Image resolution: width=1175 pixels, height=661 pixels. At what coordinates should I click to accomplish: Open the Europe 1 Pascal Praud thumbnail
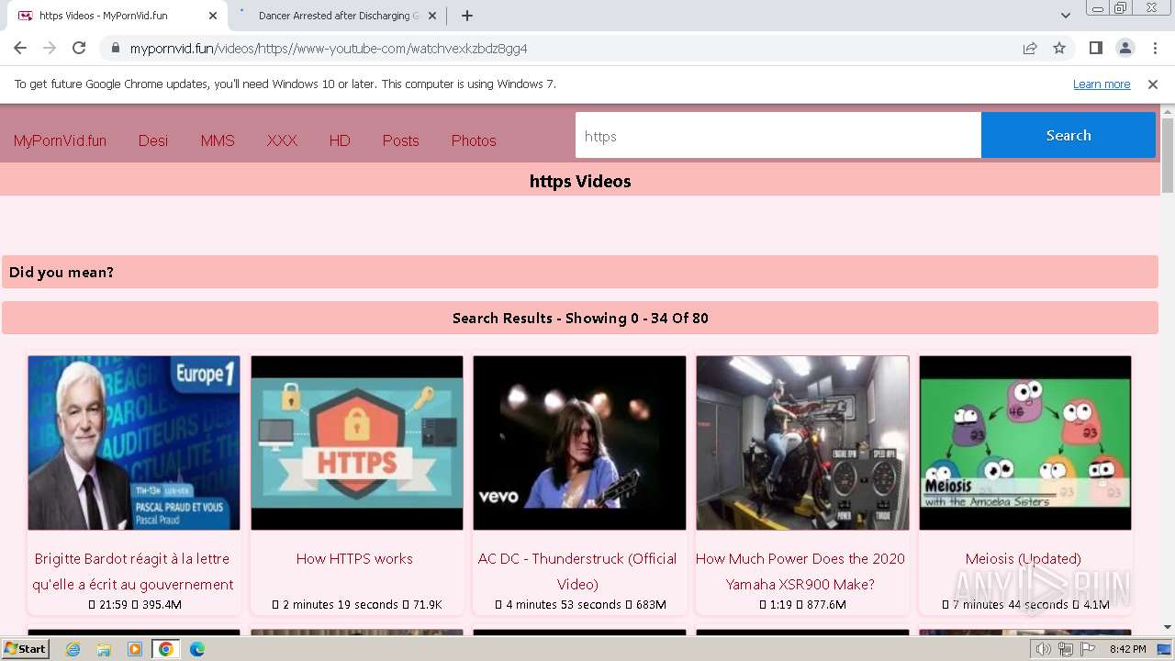pyautogui.click(x=134, y=443)
